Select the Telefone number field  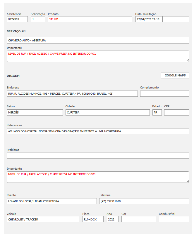coord(144,201)
